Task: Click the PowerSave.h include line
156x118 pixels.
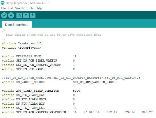Action: point(22,48)
